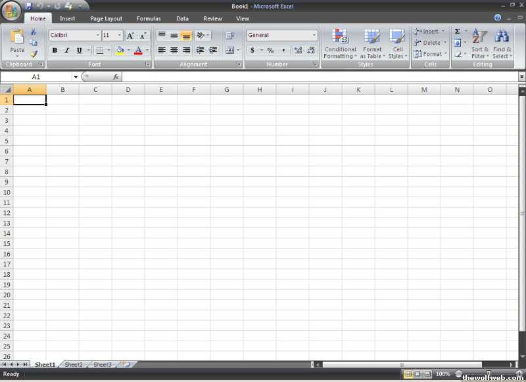Enable center horizontal text alignment

pos(174,51)
